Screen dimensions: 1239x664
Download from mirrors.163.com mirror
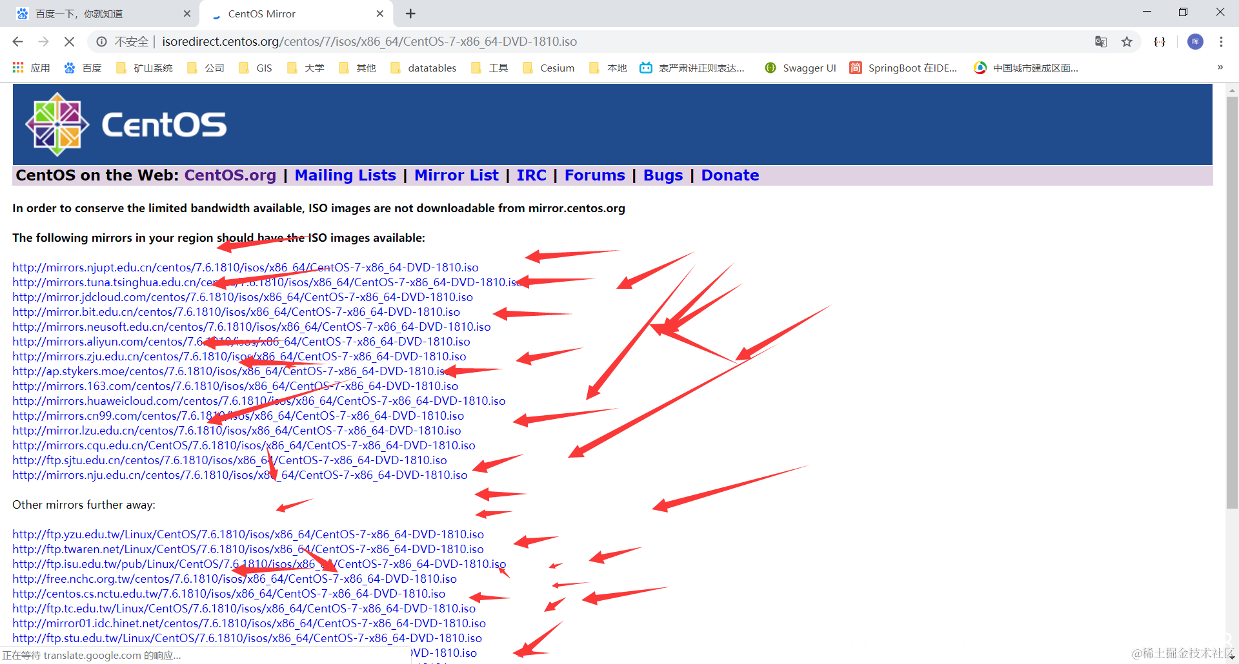click(236, 386)
